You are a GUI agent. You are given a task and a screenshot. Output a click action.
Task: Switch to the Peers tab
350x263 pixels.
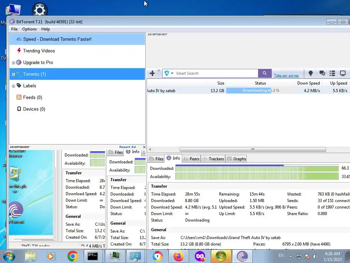click(x=191, y=159)
